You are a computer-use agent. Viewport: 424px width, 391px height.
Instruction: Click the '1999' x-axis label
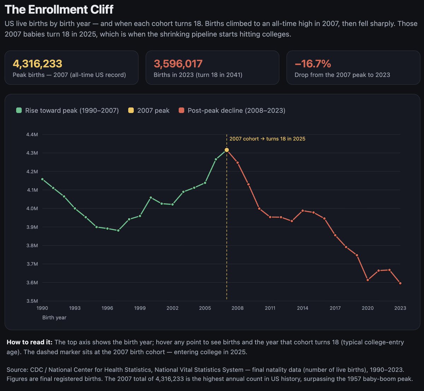click(x=140, y=308)
